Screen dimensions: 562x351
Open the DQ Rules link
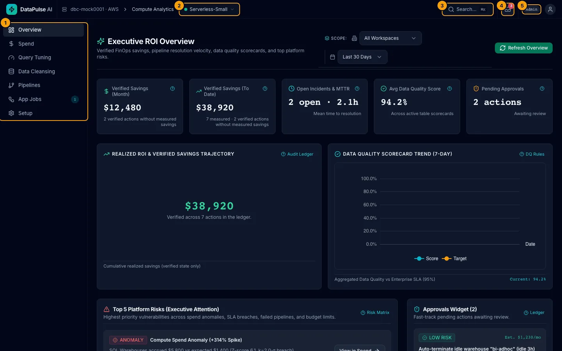[x=532, y=154]
